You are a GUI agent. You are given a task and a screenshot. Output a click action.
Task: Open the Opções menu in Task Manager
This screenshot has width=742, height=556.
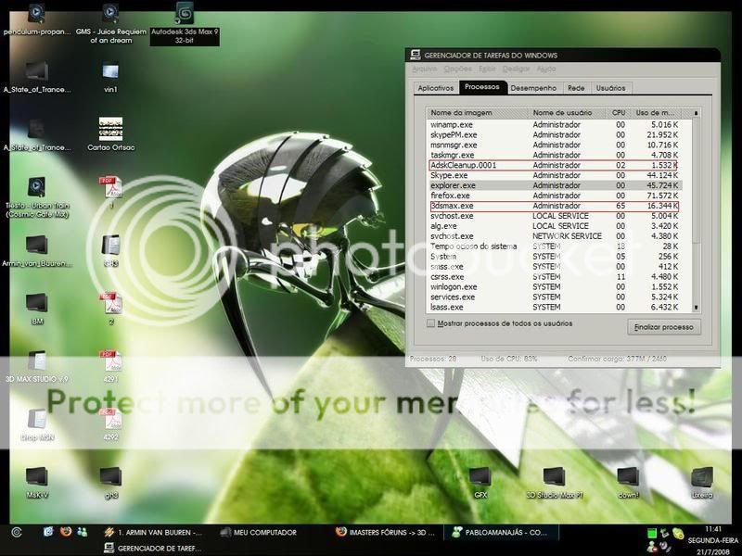tap(457, 69)
